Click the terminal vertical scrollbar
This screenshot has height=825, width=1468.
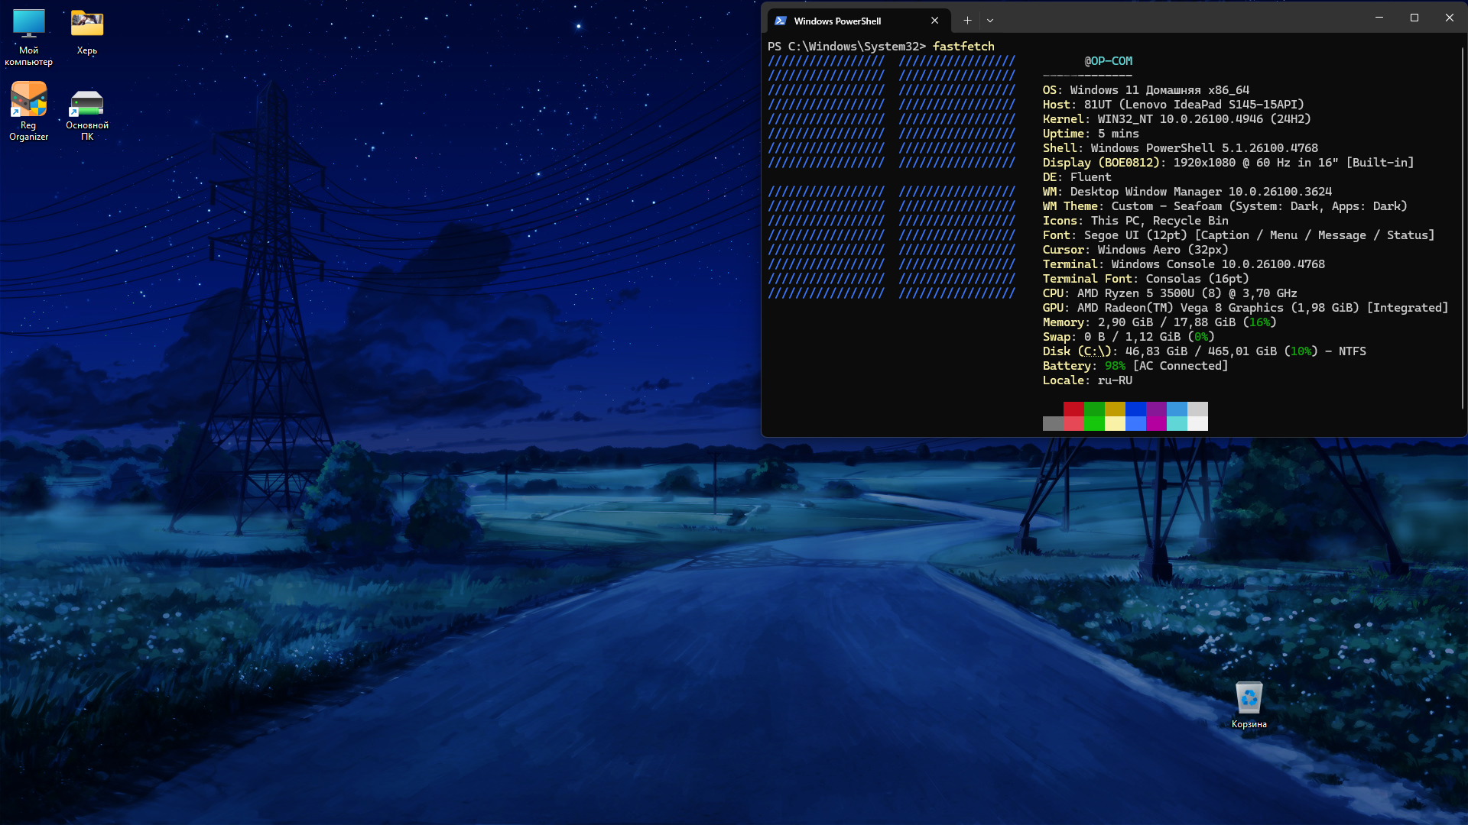1463,229
